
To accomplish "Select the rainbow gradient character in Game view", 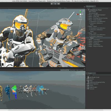I will pos(14,92).
